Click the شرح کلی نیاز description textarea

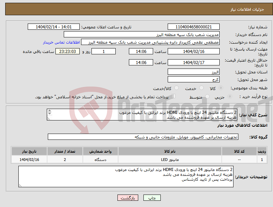142,115
